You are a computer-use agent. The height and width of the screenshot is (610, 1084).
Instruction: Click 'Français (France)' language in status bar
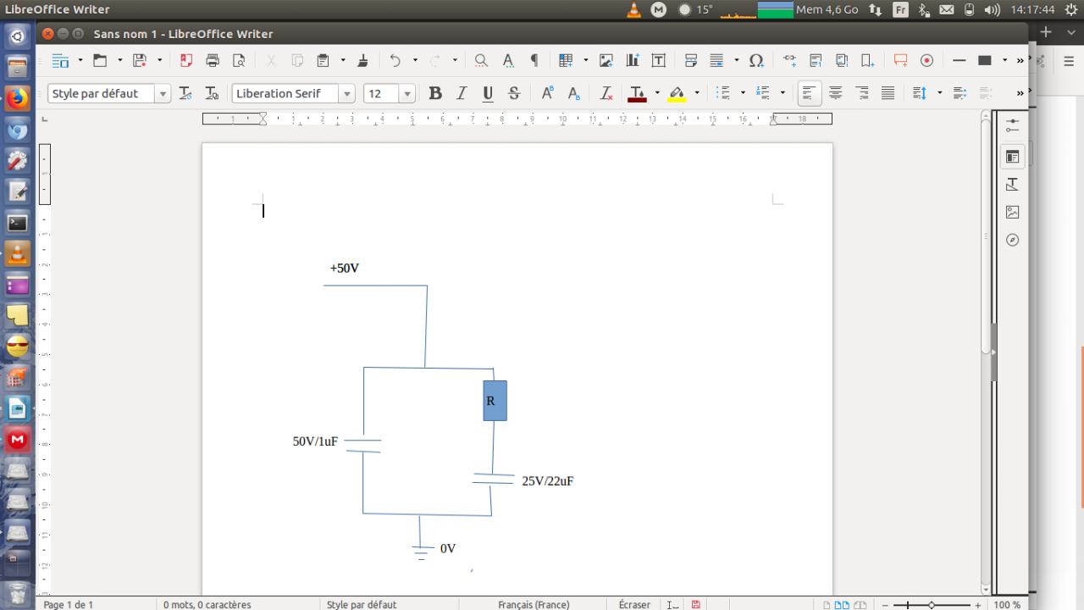[x=534, y=605]
